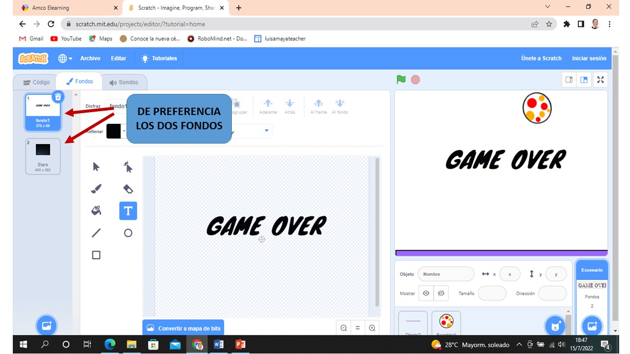Screen dimensions: 630x354
Task: Click Convertir a mapa de bits button
Action: (x=183, y=328)
